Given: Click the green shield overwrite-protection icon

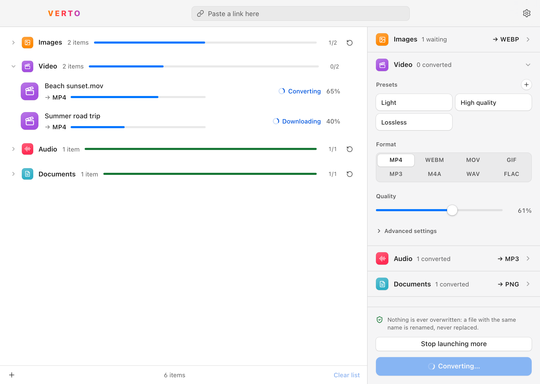Looking at the screenshot, I should click(x=380, y=320).
